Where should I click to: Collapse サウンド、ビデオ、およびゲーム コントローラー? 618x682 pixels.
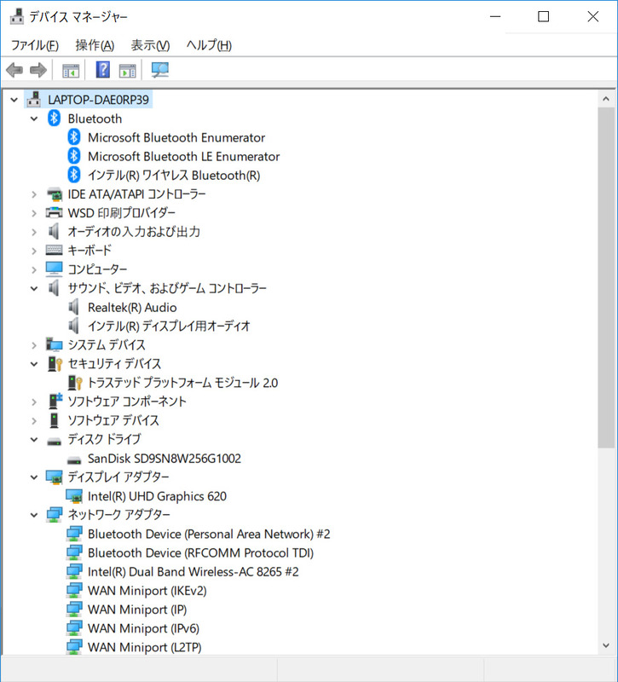(x=34, y=288)
